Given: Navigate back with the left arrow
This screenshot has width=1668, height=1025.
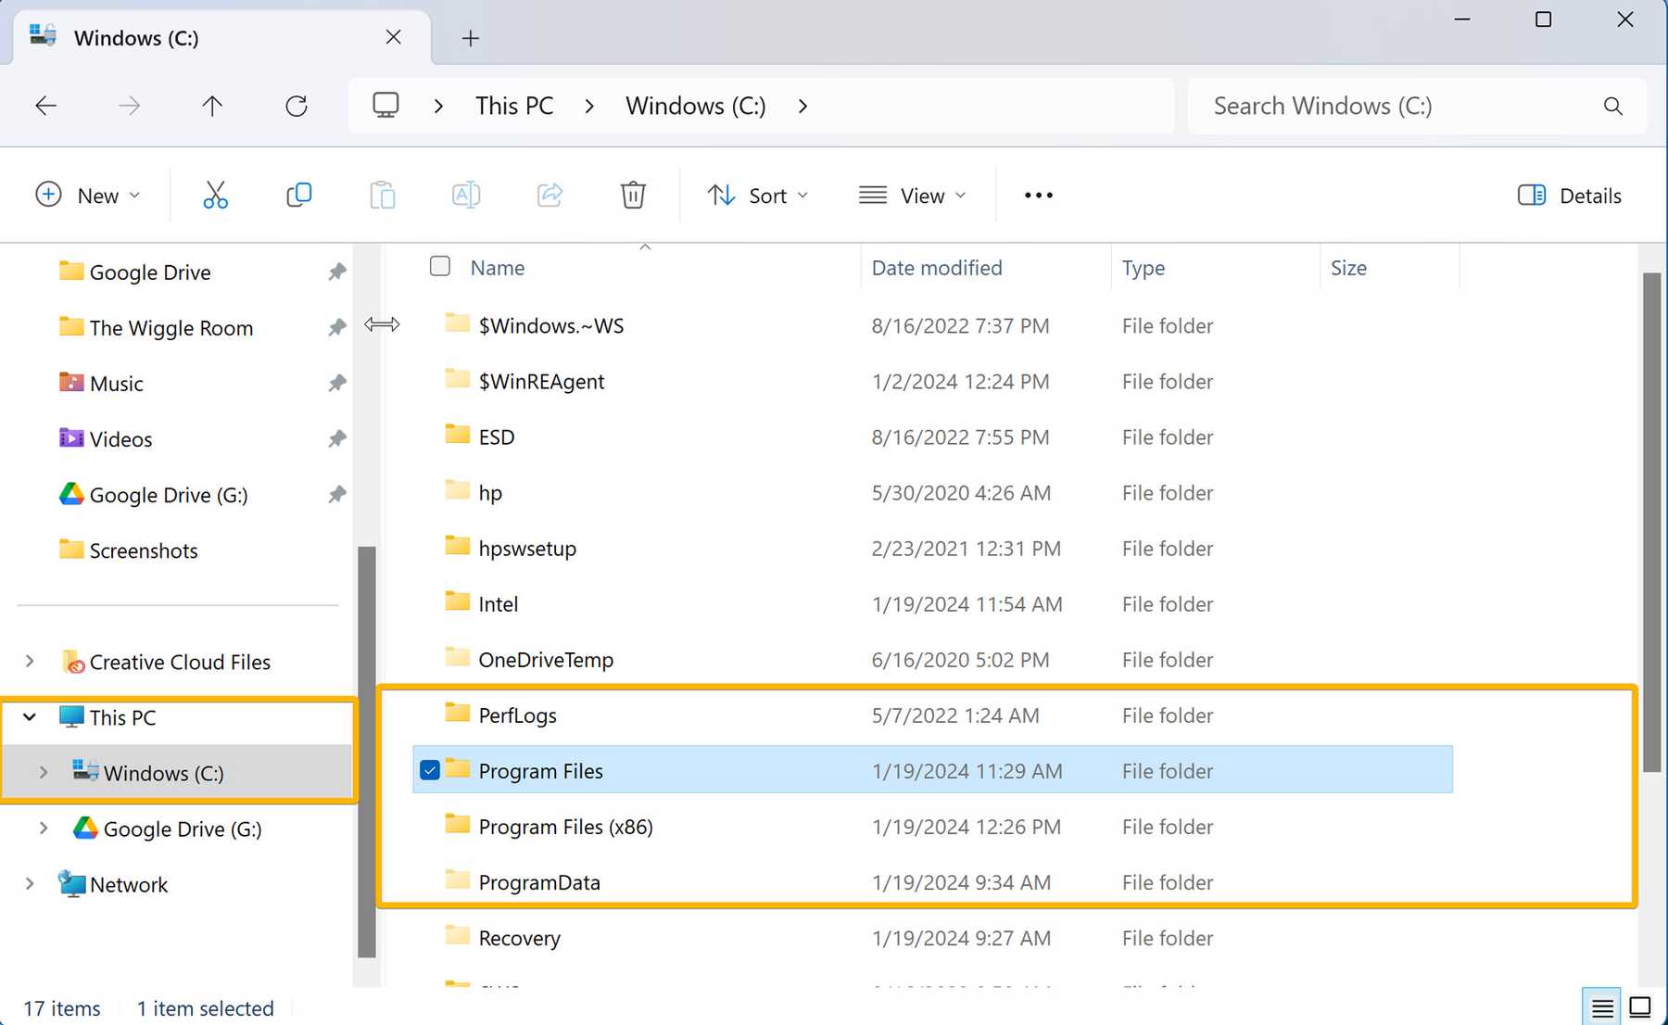Looking at the screenshot, I should coord(45,106).
